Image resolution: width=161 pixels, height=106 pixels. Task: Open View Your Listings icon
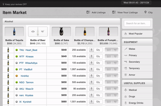pos(114,12)
